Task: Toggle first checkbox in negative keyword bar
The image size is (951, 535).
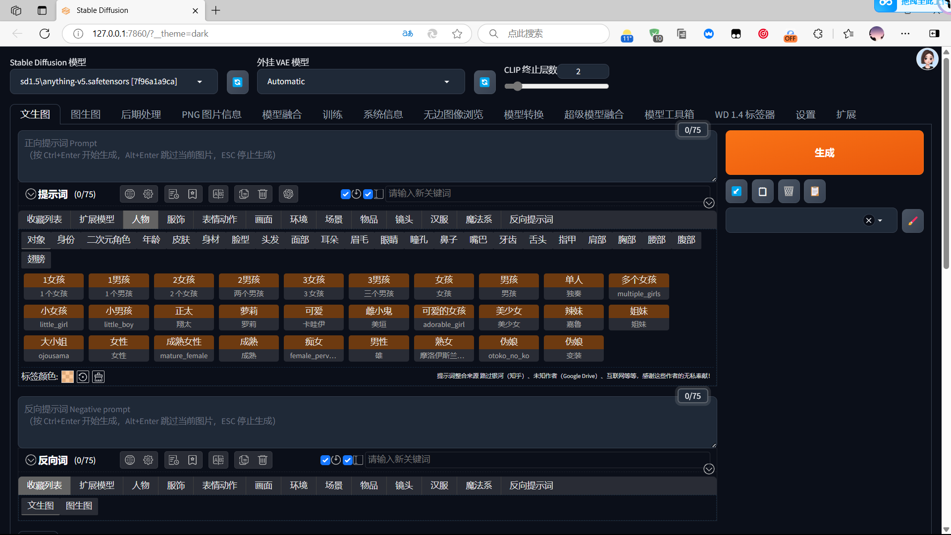Action: pyautogui.click(x=325, y=460)
